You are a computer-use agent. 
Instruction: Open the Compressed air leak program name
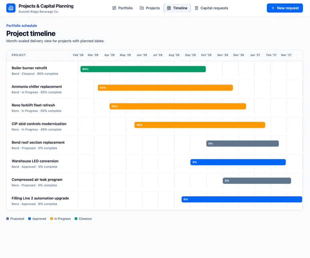(x=37, y=180)
